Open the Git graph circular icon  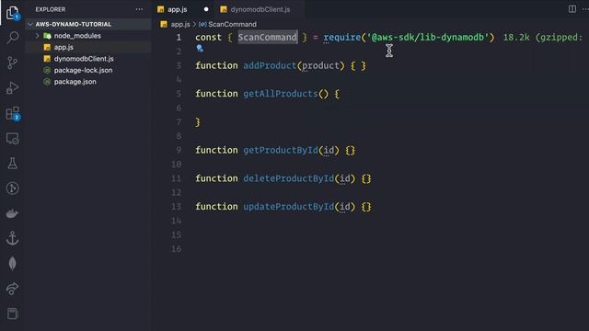(x=12, y=188)
